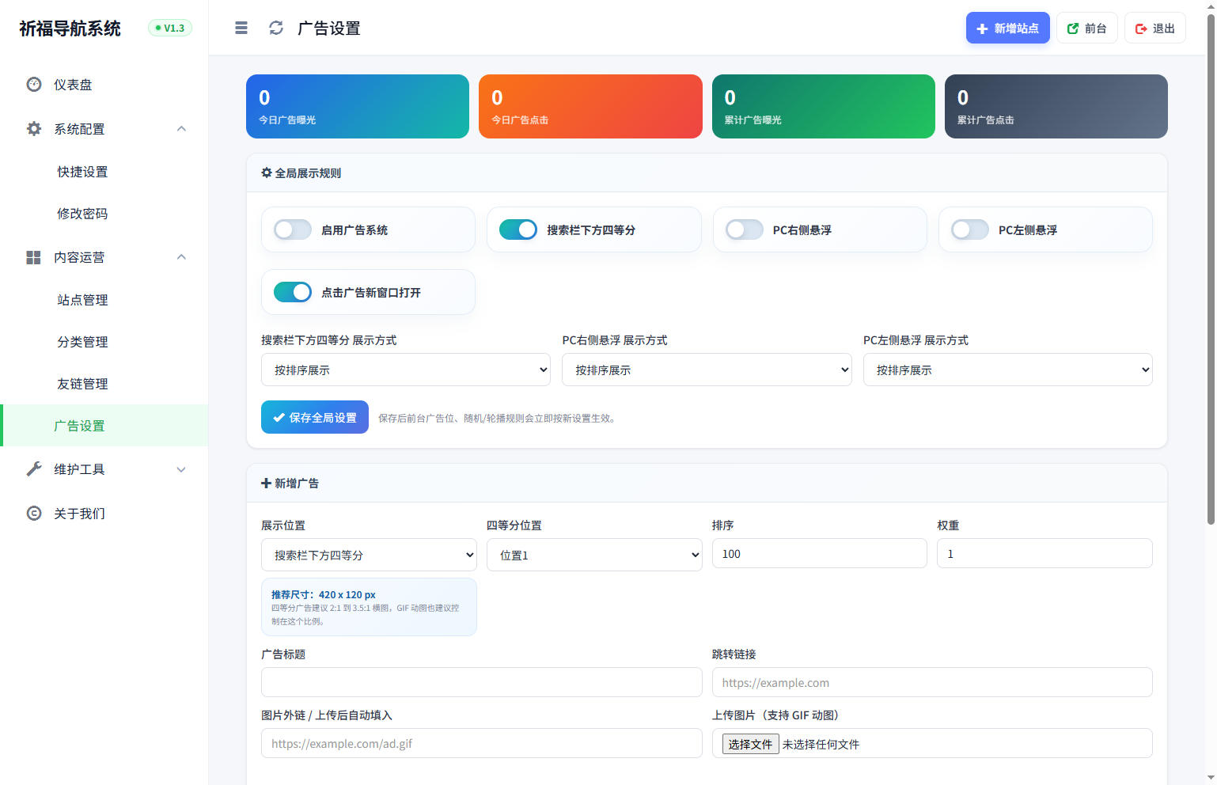The height and width of the screenshot is (785, 1217).
Task: Click the external-link icon in 前台
Action: pyautogui.click(x=1073, y=28)
